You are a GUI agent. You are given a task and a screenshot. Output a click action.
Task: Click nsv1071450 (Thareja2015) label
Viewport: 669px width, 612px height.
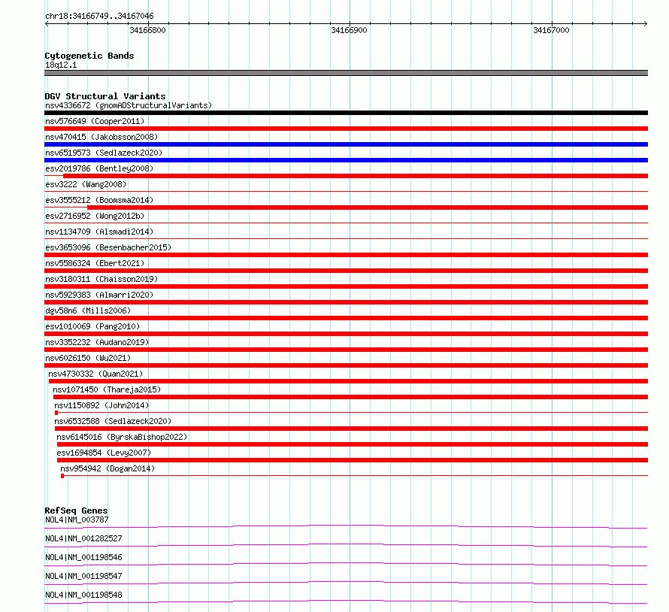click(x=107, y=389)
